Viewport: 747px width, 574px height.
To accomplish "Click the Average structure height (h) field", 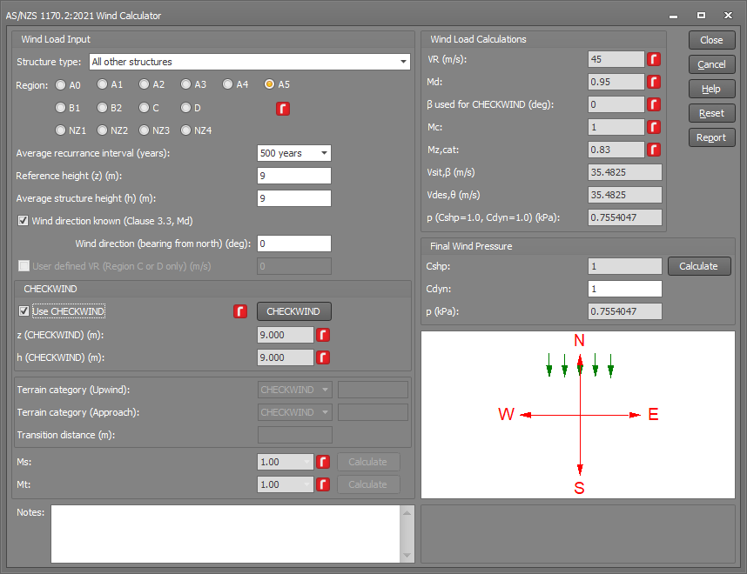I will (294, 198).
